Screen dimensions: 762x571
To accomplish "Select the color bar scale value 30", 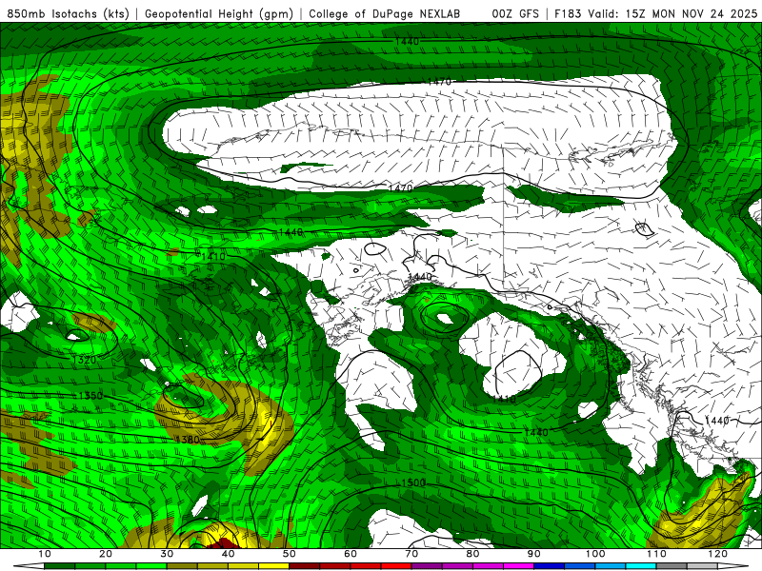I will [167, 554].
